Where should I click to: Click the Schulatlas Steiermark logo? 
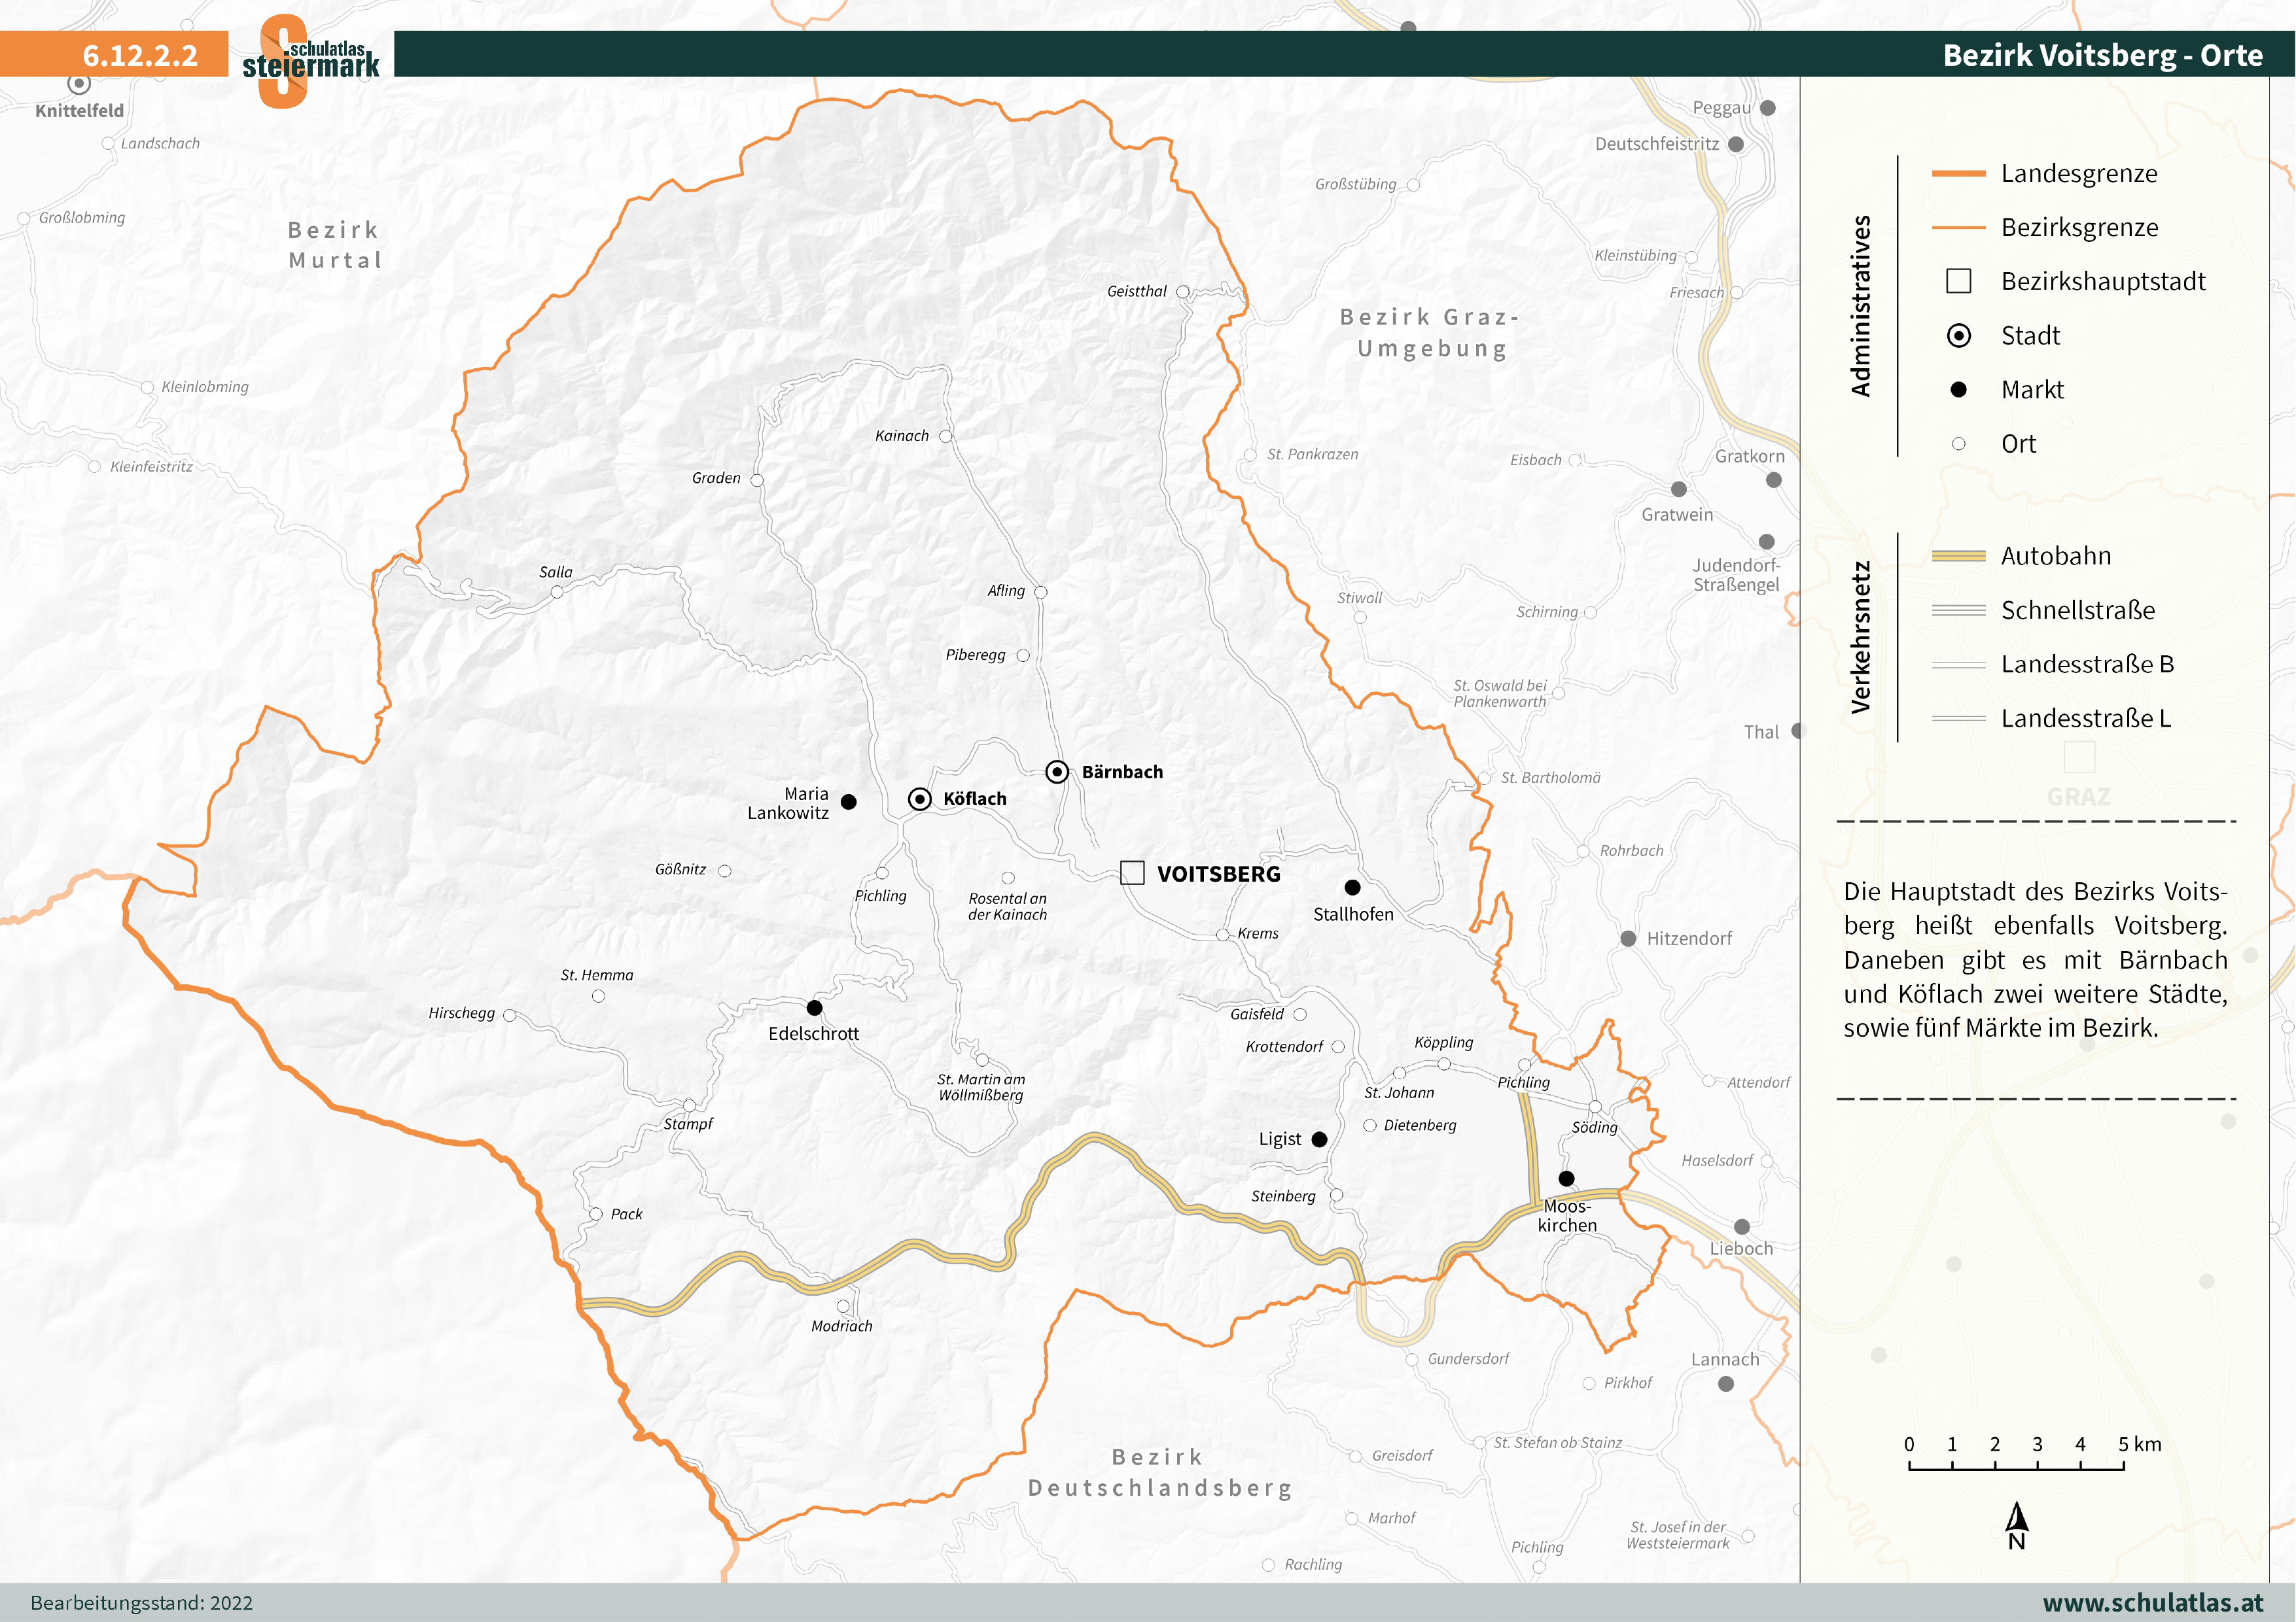click(x=310, y=60)
